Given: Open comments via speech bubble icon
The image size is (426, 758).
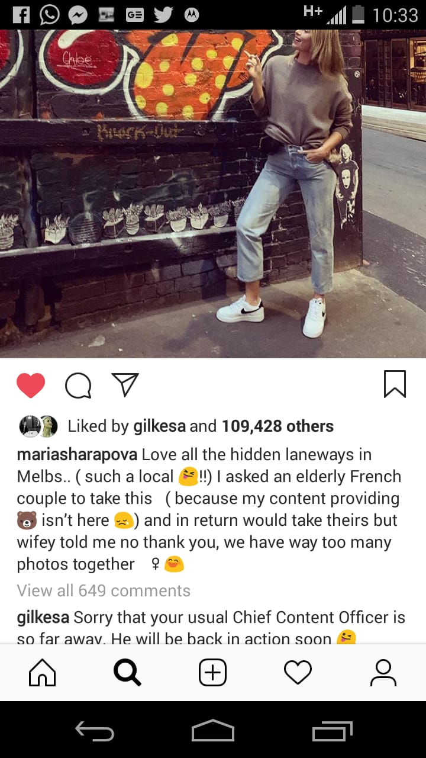Looking at the screenshot, I should click(x=78, y=386).
